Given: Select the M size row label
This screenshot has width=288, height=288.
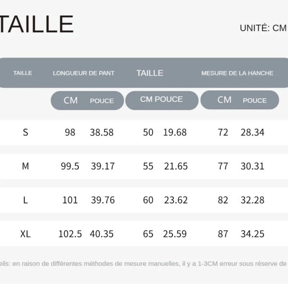Looking at the screenshot, I should pos(25,166).
